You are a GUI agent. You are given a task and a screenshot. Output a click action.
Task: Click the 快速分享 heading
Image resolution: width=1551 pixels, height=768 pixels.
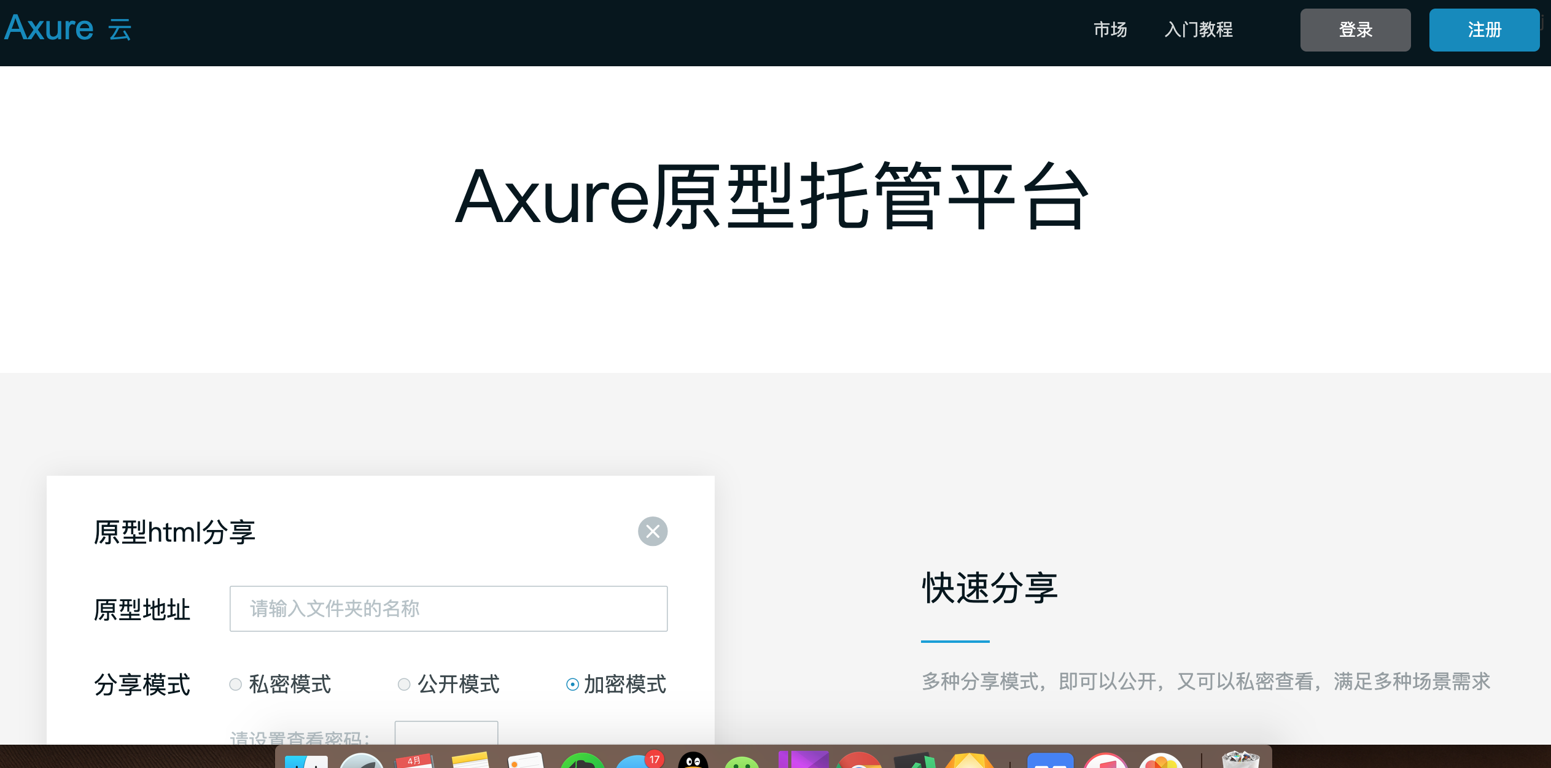[x=990, y=588]
